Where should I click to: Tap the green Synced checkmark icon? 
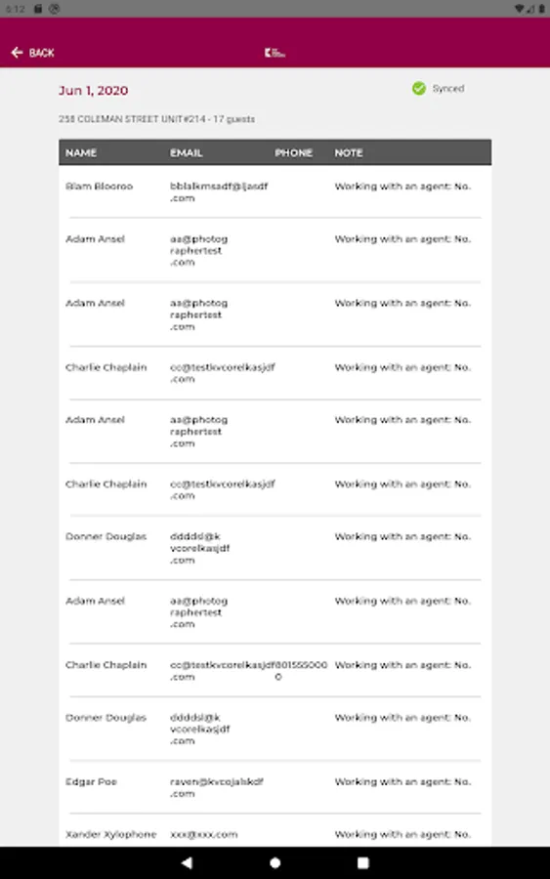pyautogui.click(x=419, y=89)
